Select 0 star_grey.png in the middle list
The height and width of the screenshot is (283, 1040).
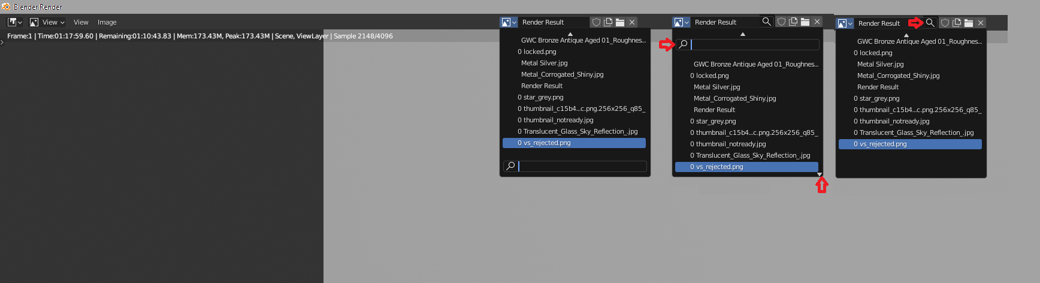[747, 121]
